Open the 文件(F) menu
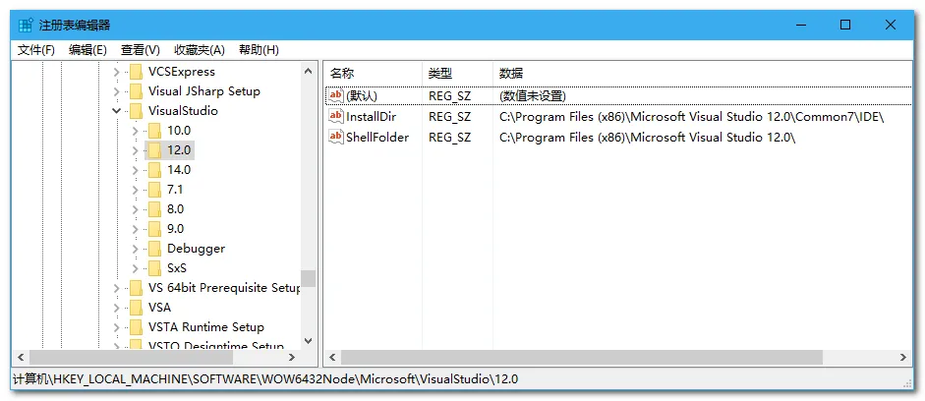The width and height of the screenshot is (925, 401). (36, 50)
